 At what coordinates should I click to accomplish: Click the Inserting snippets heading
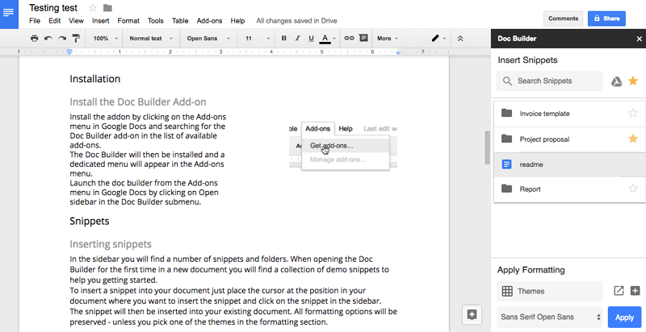[111, 244]
